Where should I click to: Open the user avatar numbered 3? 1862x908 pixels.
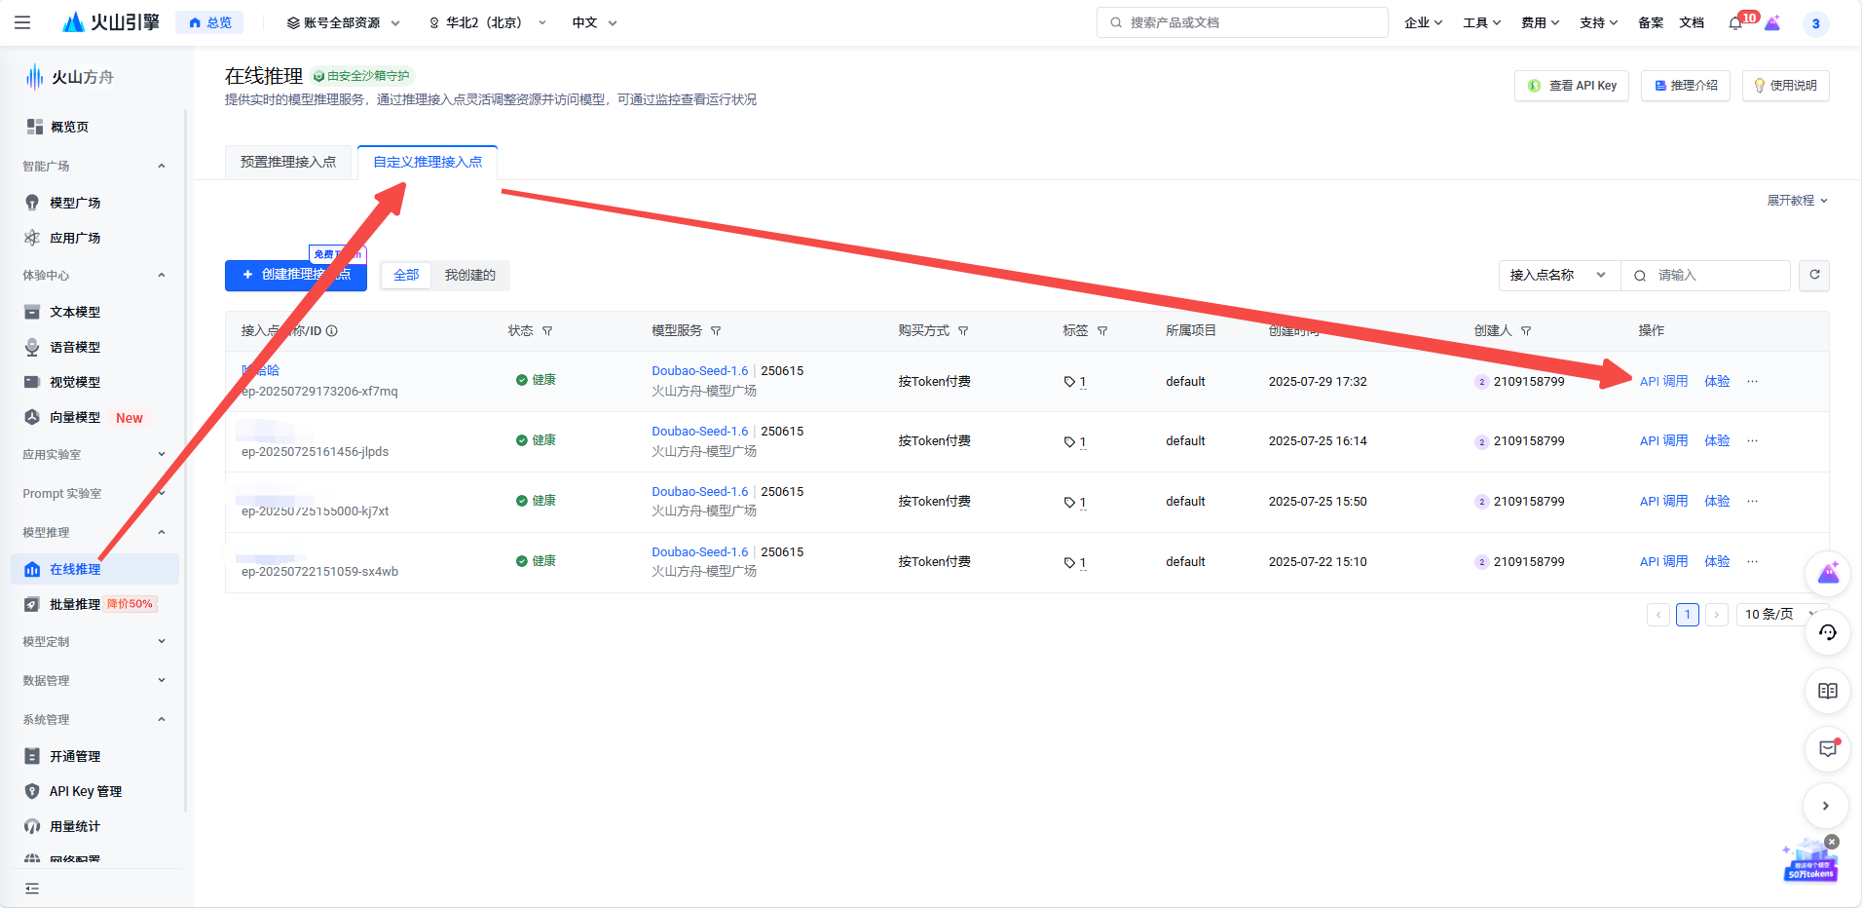tap(1815, 23)
